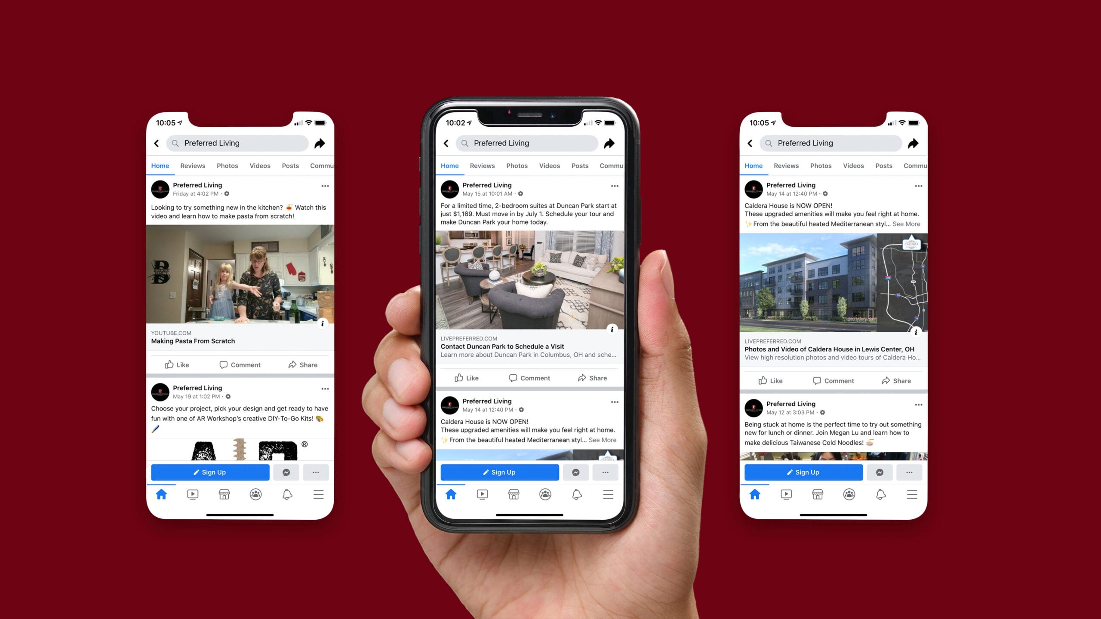Tap the Marketplace icon in bottom nav bar
The height and width of the screenshot is (619, 1101).
coord(514,493)
